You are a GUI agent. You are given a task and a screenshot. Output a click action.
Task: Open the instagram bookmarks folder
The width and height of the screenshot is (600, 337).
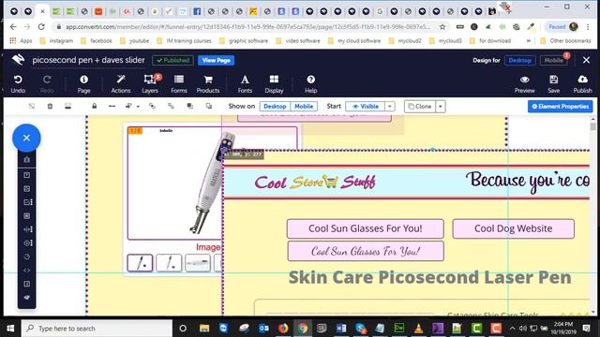pyautogui.click(x=56, y=40)
